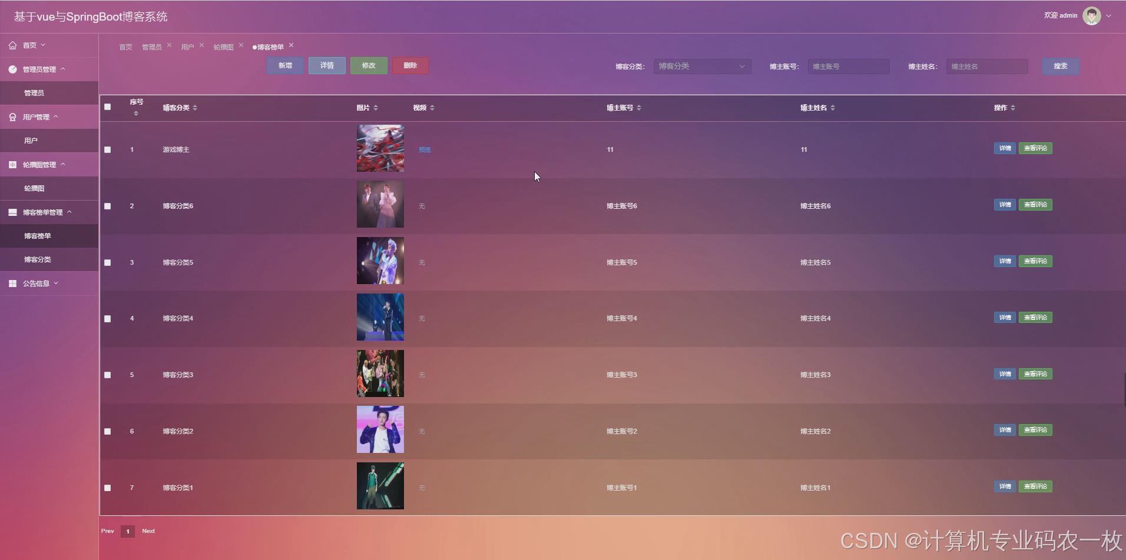
Task: Open the 轮播图 sidebar submenu item
Action: [x=49, y=188]
